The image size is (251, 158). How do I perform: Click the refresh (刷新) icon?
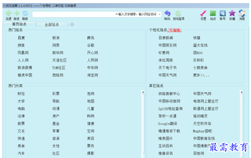click(x=25, y=13)
